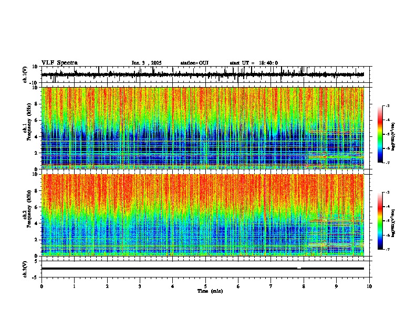
Task: Click the time axis tick label "7"
Action: [x=271, y=286]
